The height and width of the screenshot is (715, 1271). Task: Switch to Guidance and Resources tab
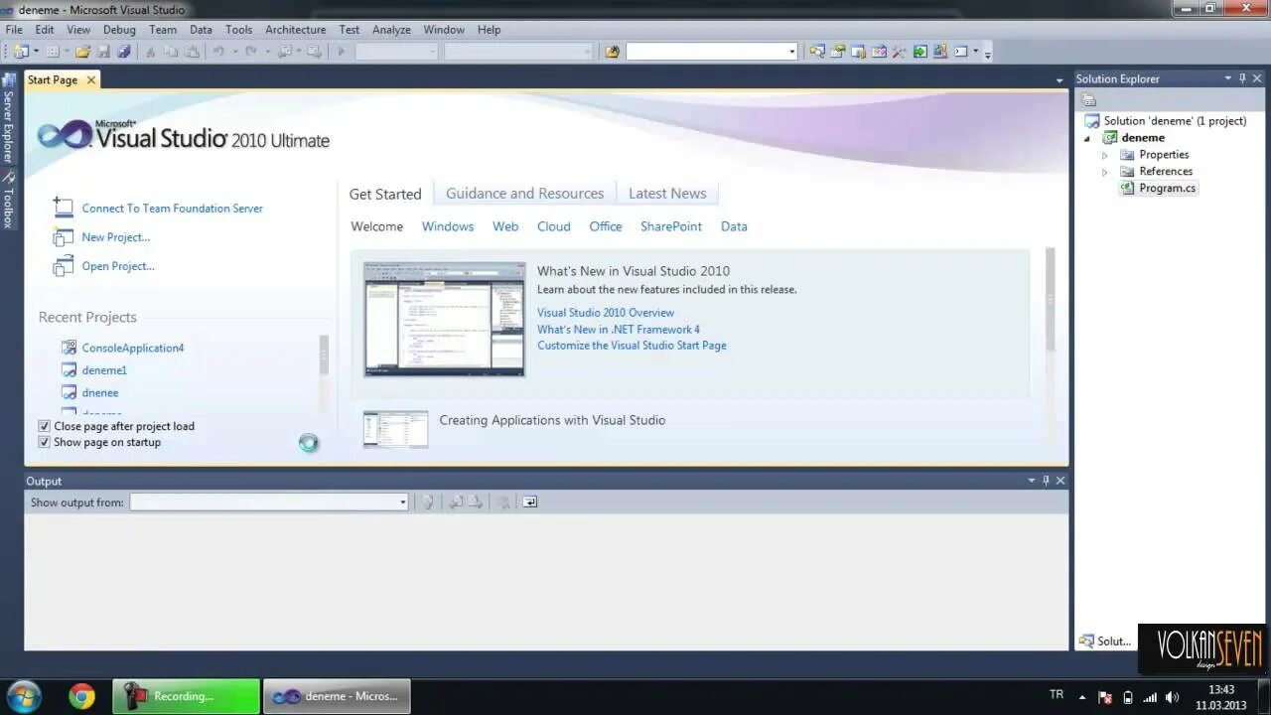[x=524, y=194]
